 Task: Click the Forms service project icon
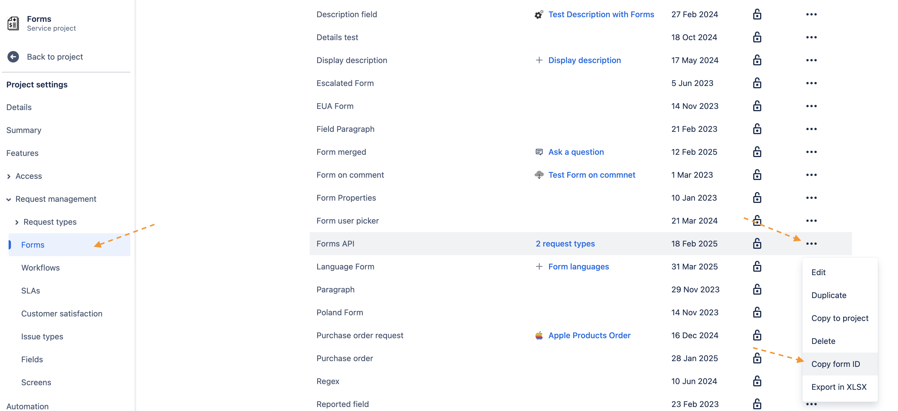coord(13,23)
